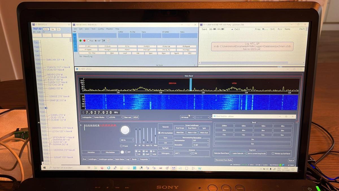This screenshot has width=339, height=191.
Task: Open the CW Mode dropdown
Action: 187,117
